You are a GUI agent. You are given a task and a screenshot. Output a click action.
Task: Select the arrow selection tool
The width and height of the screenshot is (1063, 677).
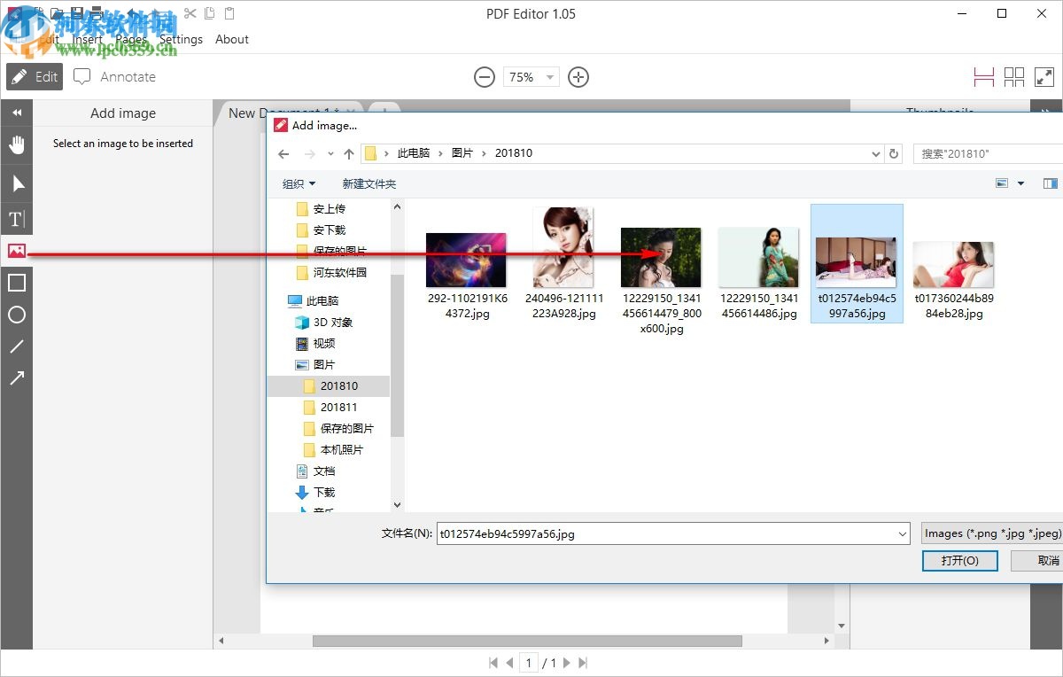tap(16, 183)
